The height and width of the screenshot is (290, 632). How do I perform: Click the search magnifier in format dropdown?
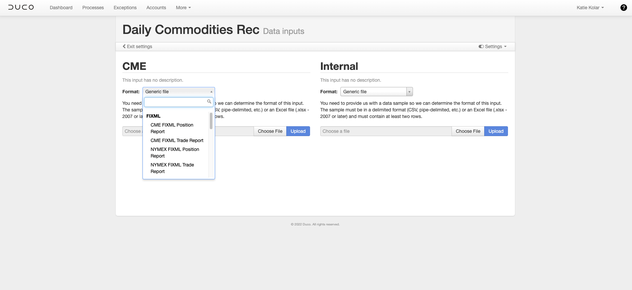coord(209,101)
